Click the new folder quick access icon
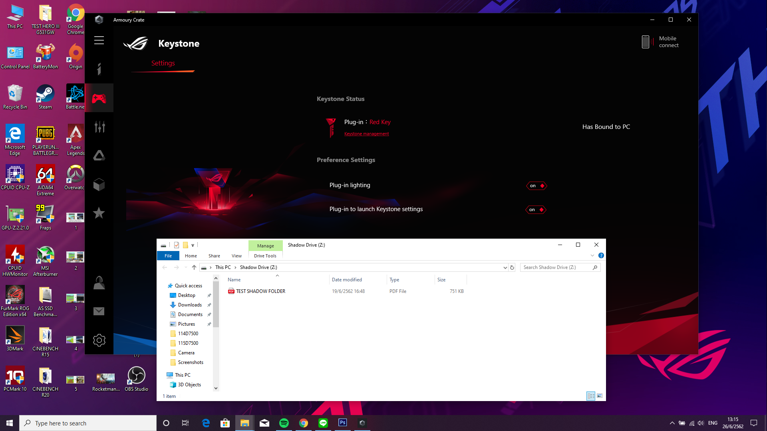The width and height of the screenshot is (767, 431). 185,245
